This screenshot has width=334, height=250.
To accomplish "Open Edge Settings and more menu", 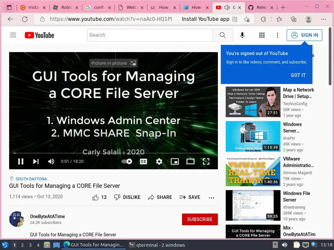I will pos(323,19).
